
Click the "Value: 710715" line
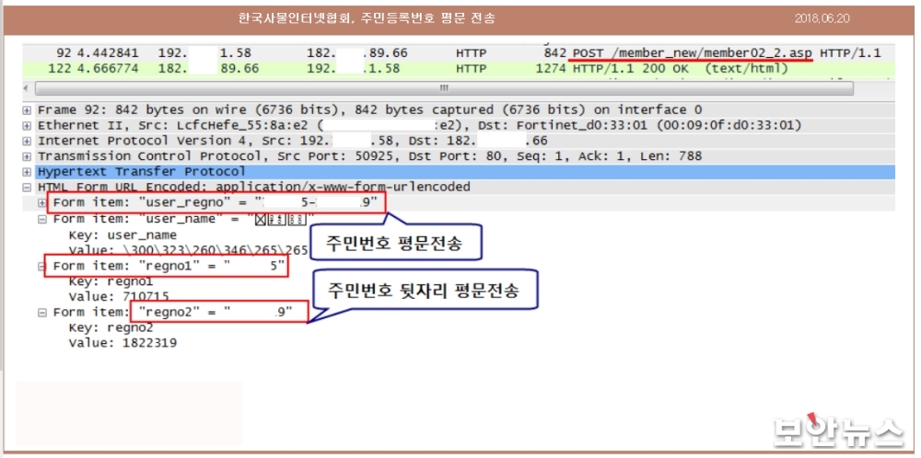coord(119,297)
